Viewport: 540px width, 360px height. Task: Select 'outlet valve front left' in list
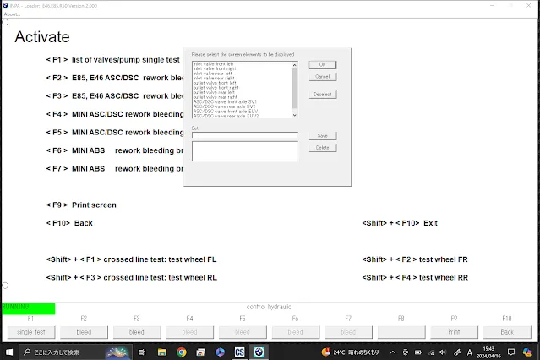point(215,83)
